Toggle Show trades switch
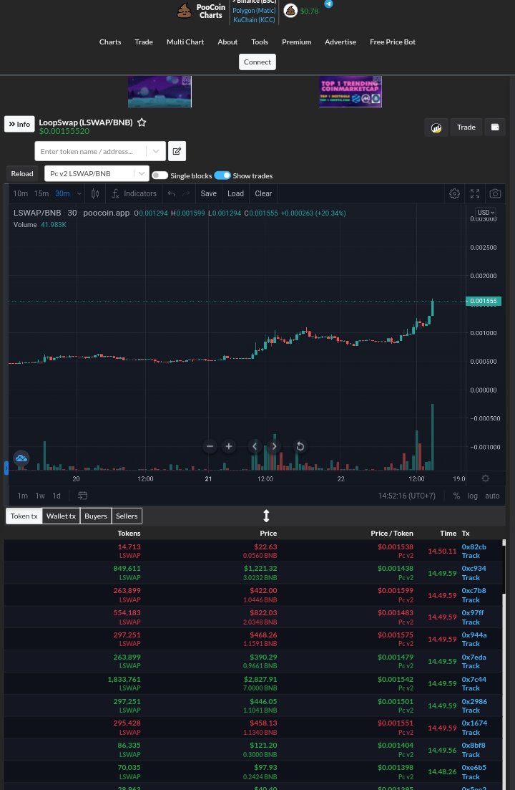Image resolution: width=515 pixels, height=790 pixels. [x=222, y=175]
